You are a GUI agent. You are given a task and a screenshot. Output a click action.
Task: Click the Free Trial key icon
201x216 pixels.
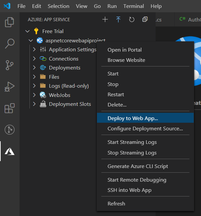click(36, 31)
